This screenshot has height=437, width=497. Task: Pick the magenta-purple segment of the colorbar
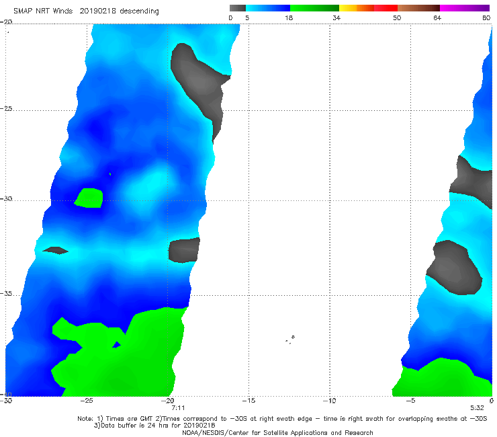point(465,8)
